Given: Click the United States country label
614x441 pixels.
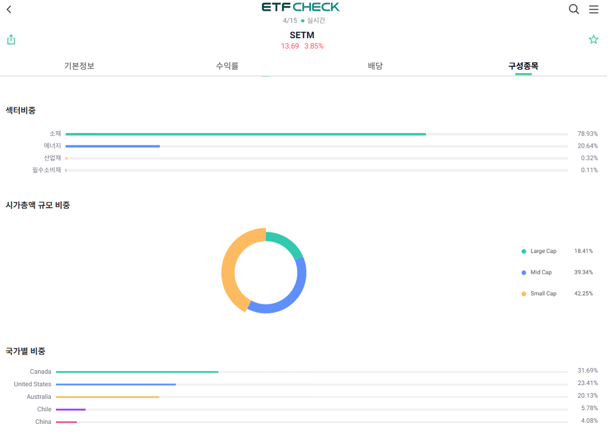Looking at the screenshot, I should tap(33, 385).
